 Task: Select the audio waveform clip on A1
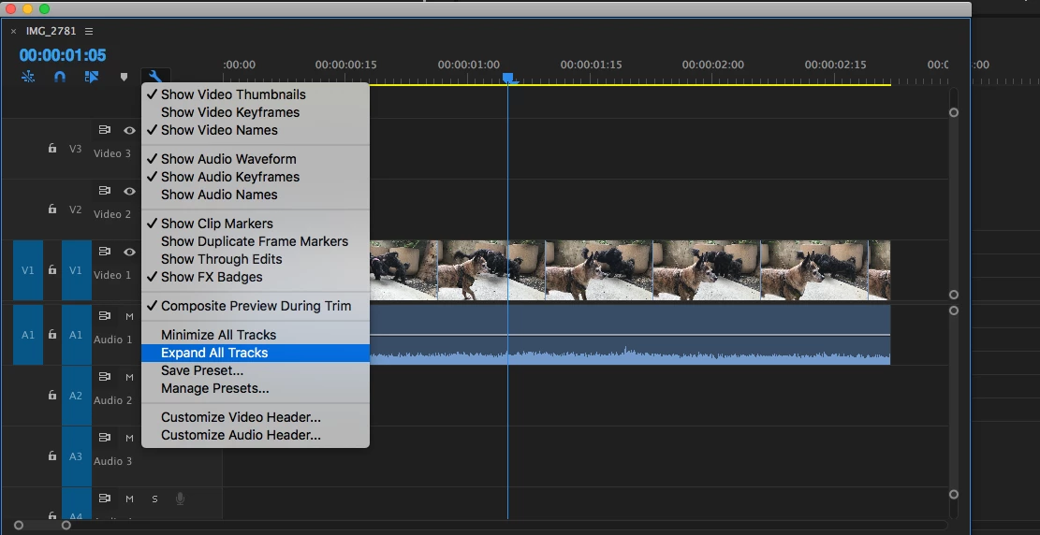point(629,335)
